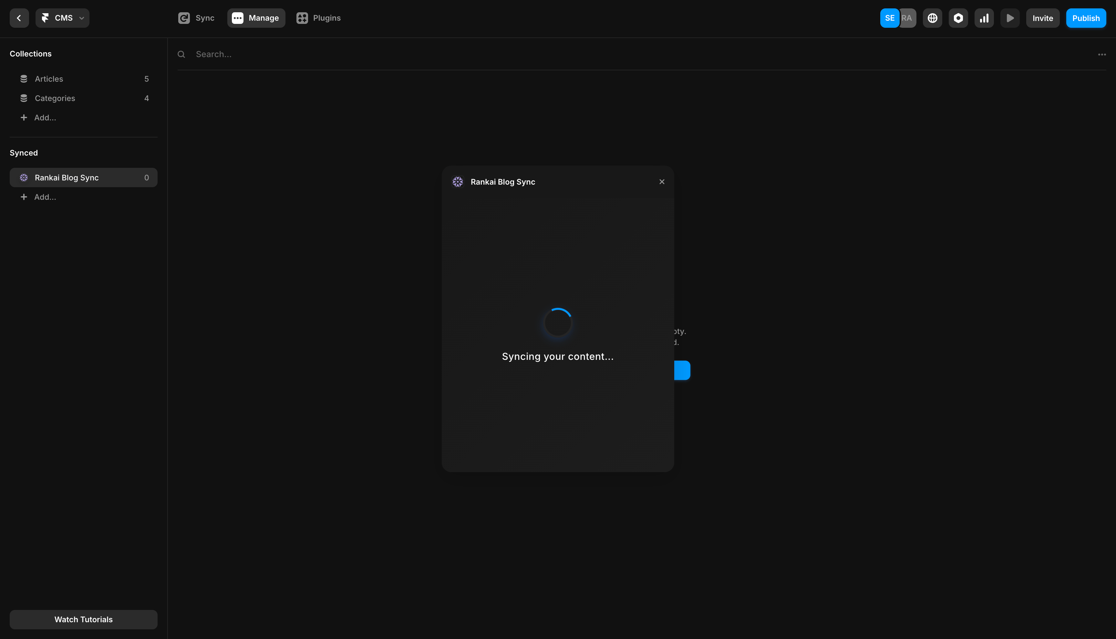Screen dimensions: 1116x639
Task: Click the loading spinner in dialog
Action: [558, 323]
